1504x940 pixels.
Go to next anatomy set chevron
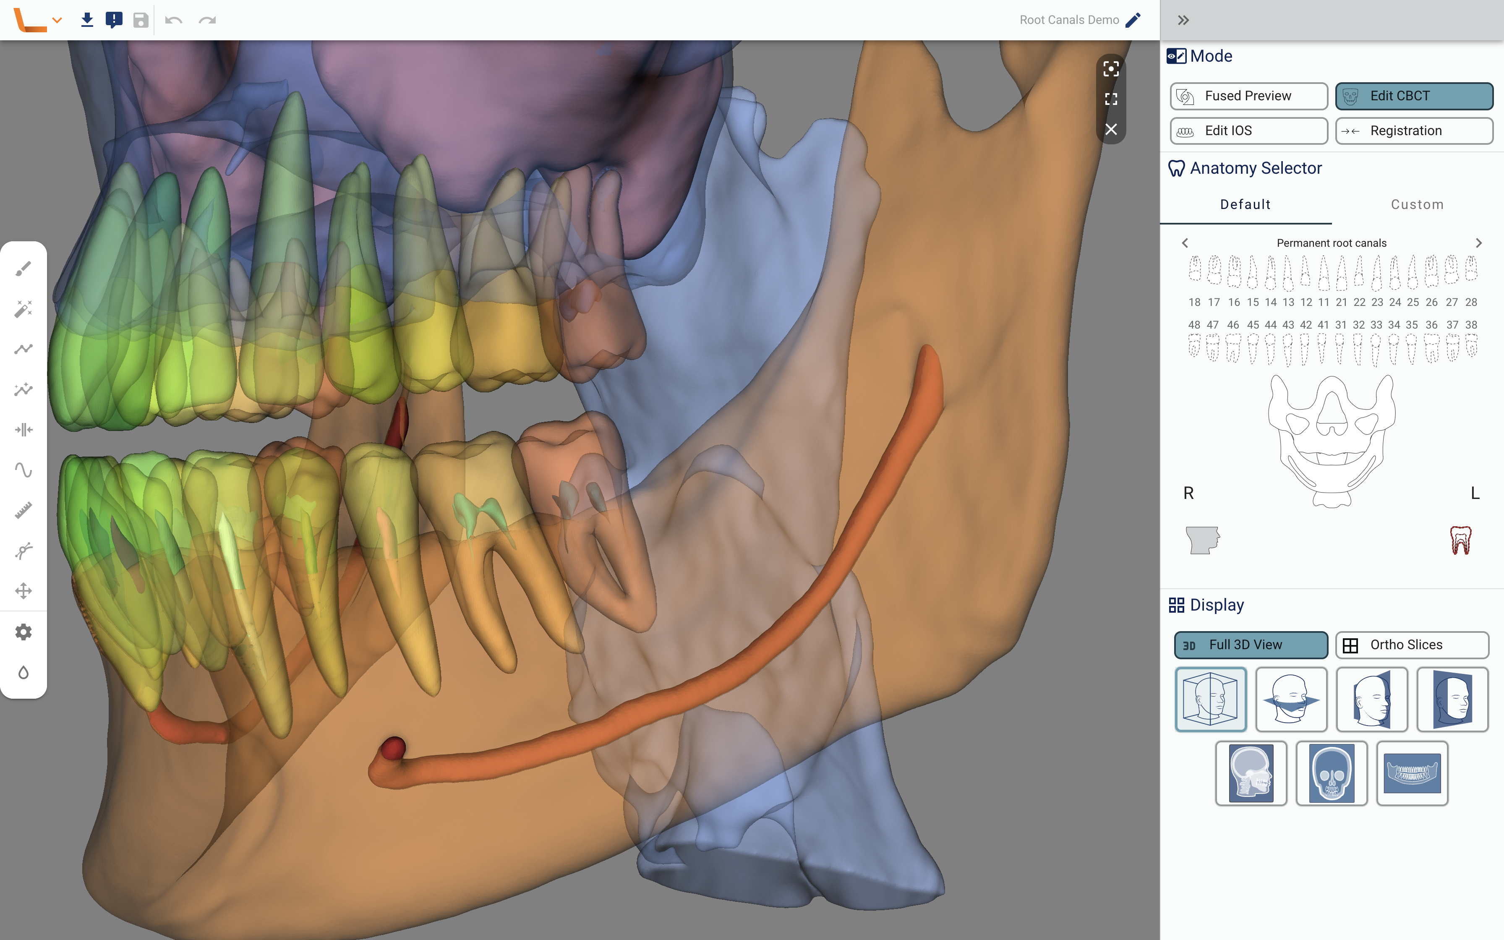point(1478,243)
